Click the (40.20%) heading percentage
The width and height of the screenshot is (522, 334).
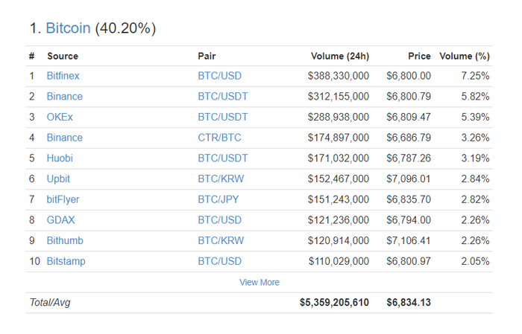tap(125, 28)
